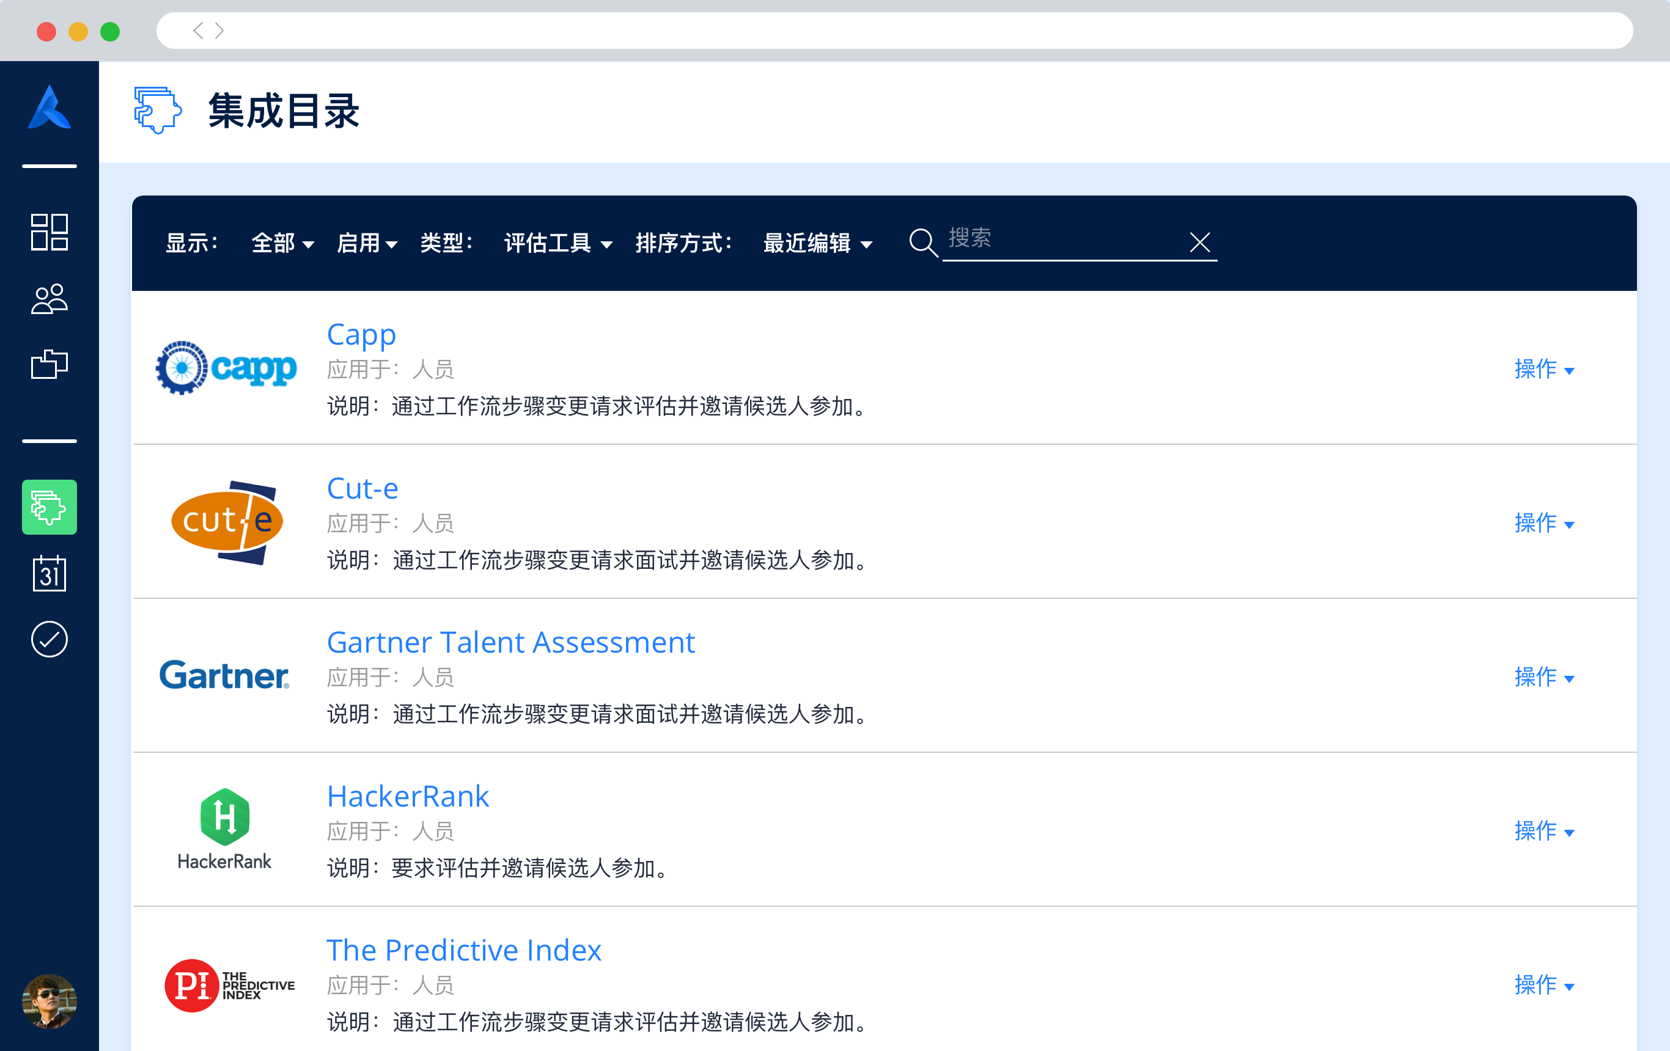Click the description text under Cut-e
This screenshot has width=1670, height=1051.
pos(598,560)
